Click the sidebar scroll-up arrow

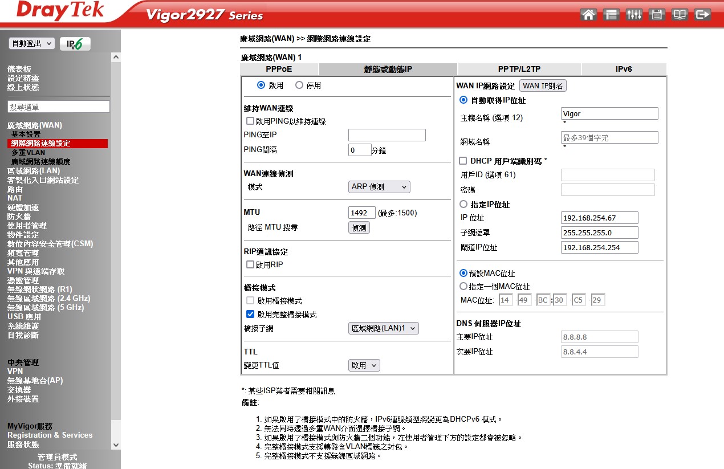click(116, 58)
